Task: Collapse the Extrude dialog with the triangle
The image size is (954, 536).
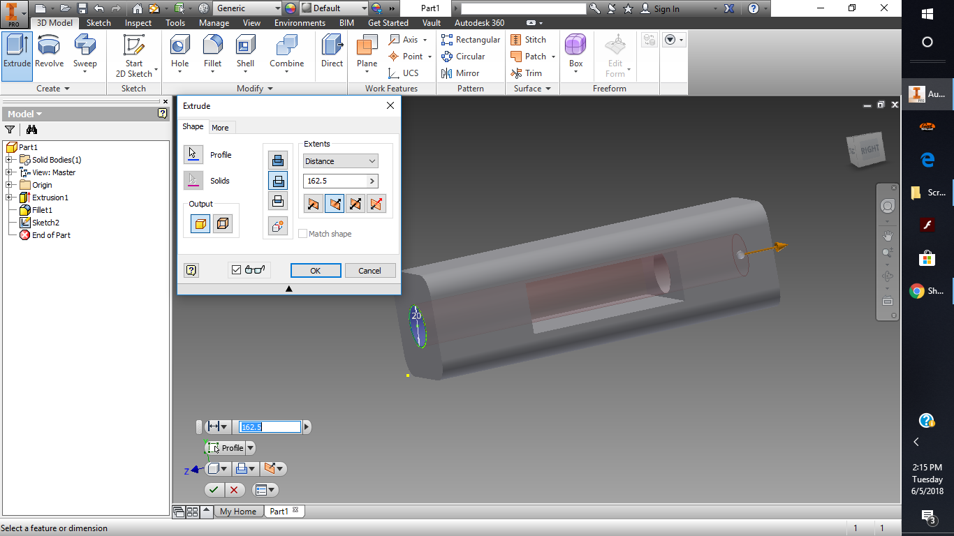Action: (x=288, y=288)
